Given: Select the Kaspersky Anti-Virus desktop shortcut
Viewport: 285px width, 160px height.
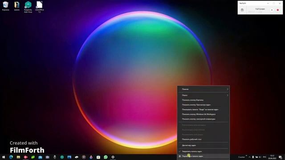Looking at the screenshot, I should pos(28,7).
